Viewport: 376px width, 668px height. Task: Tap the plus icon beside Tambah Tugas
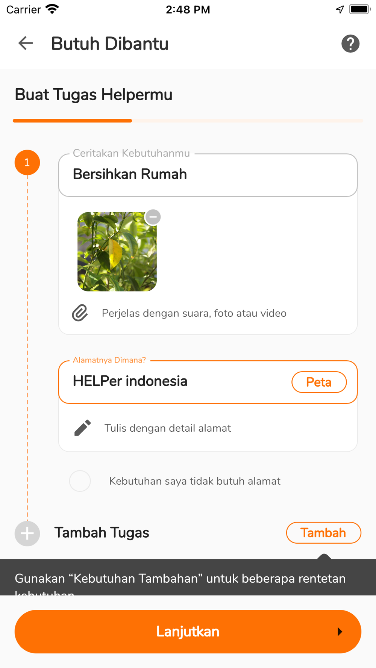27,533
